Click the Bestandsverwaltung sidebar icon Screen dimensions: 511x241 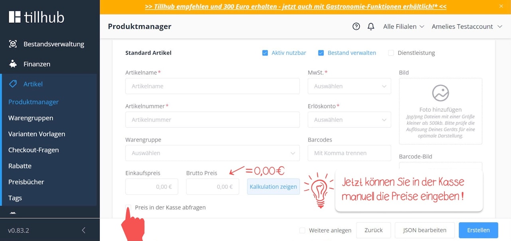coord(12,44)
